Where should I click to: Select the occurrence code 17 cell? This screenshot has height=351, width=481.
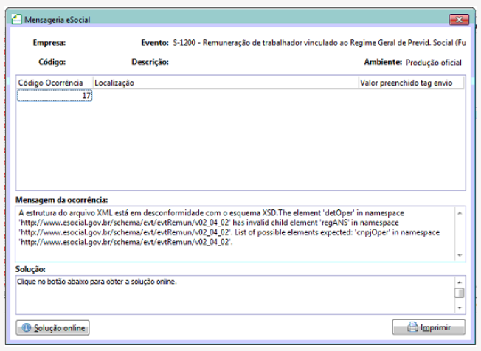click(55, 95)
